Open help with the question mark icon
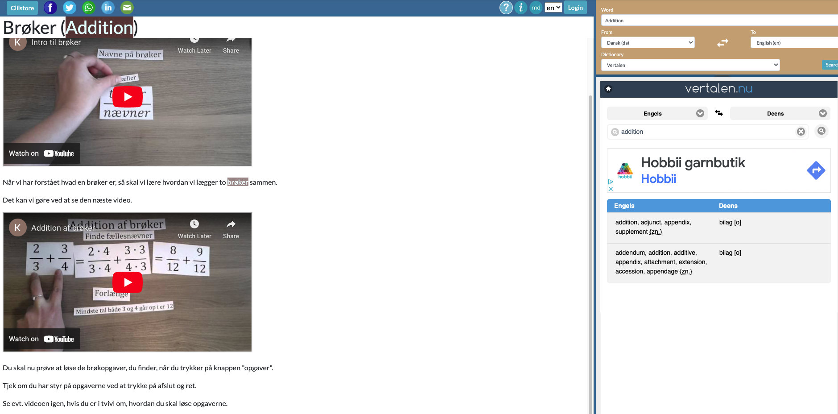 [506, 8]
